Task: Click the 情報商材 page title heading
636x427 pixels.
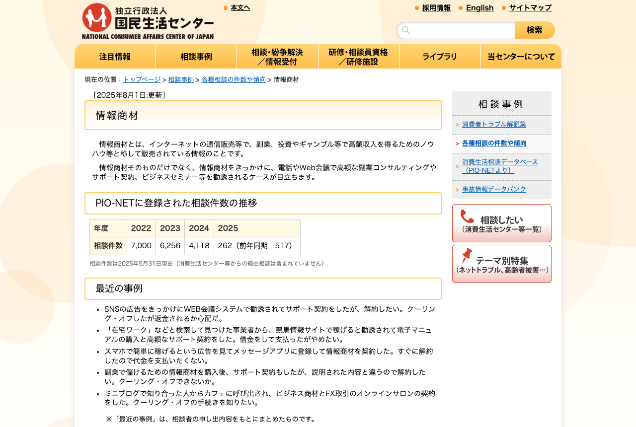Action: point(263,115)
